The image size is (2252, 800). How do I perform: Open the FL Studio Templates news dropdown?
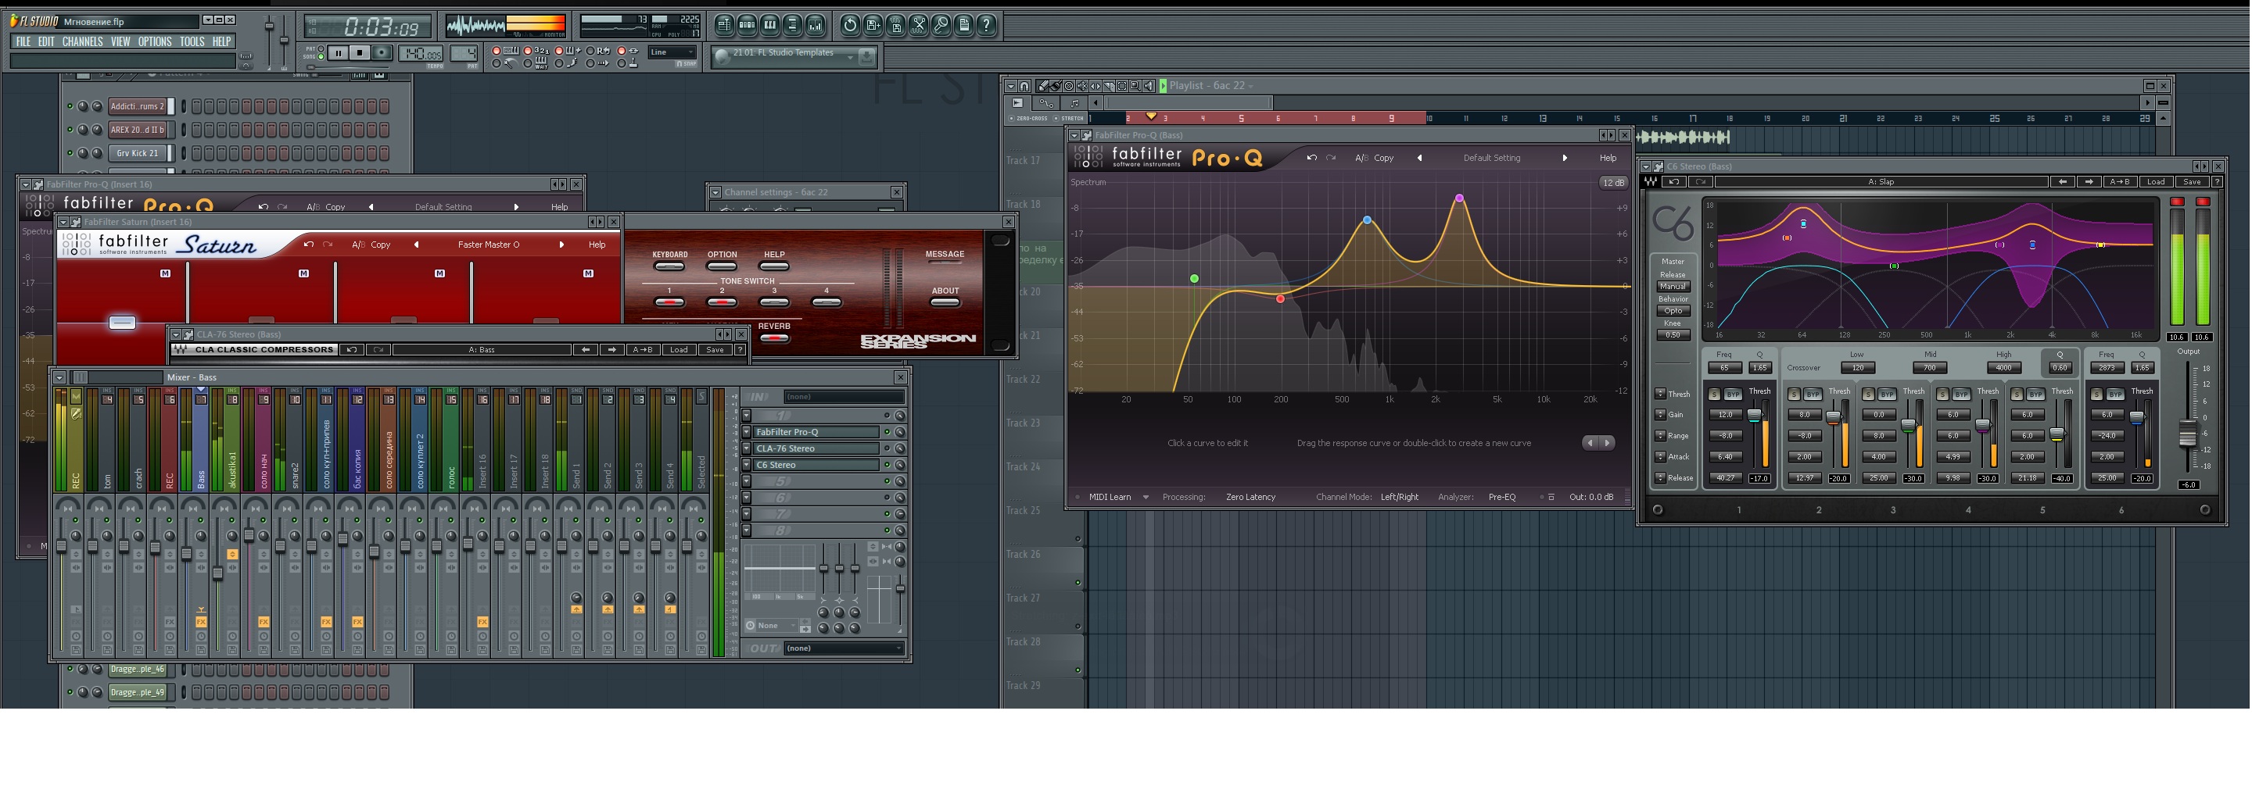pyautogui.click(x=850, y=58)
